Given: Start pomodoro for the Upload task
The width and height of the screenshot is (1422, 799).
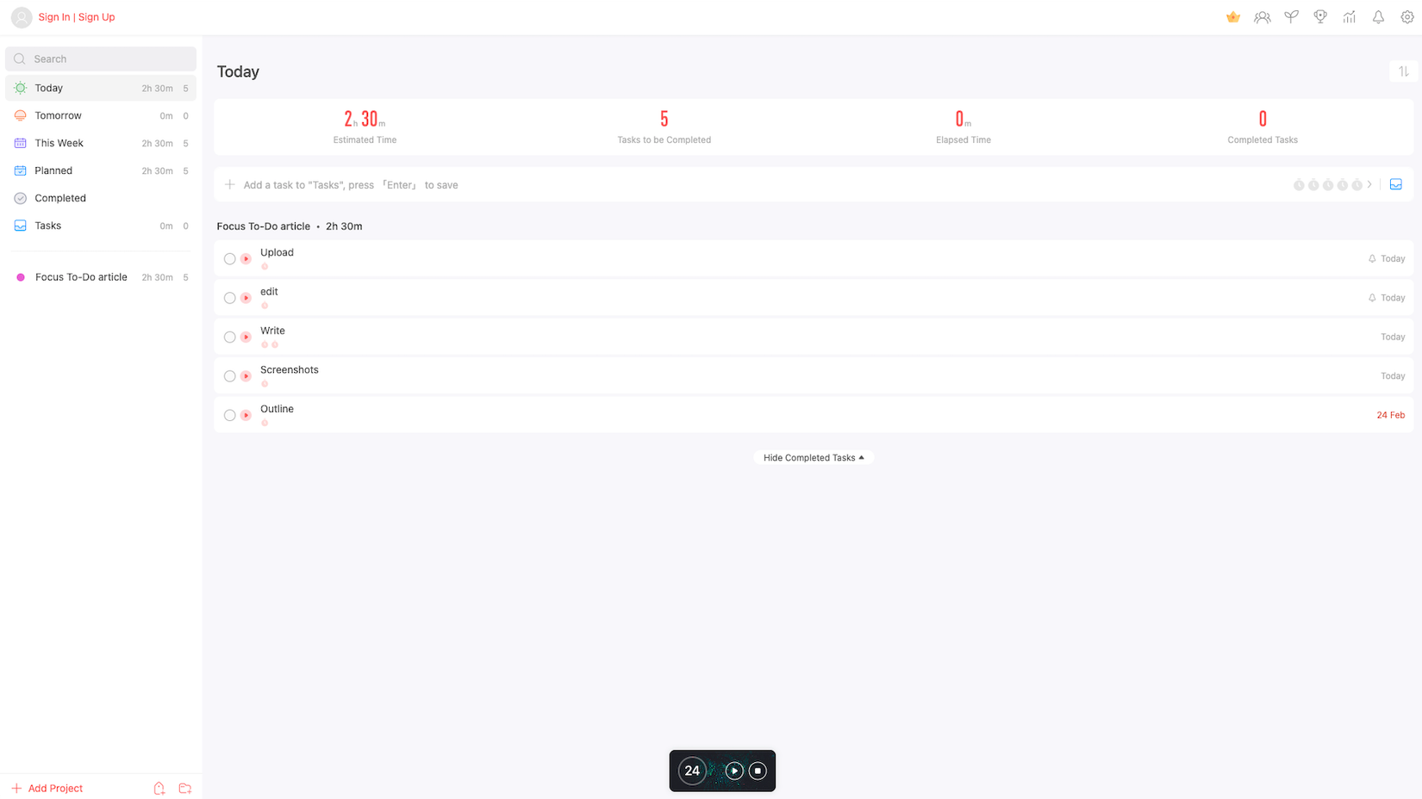Looking at the screenshot, I should [246, 259].
